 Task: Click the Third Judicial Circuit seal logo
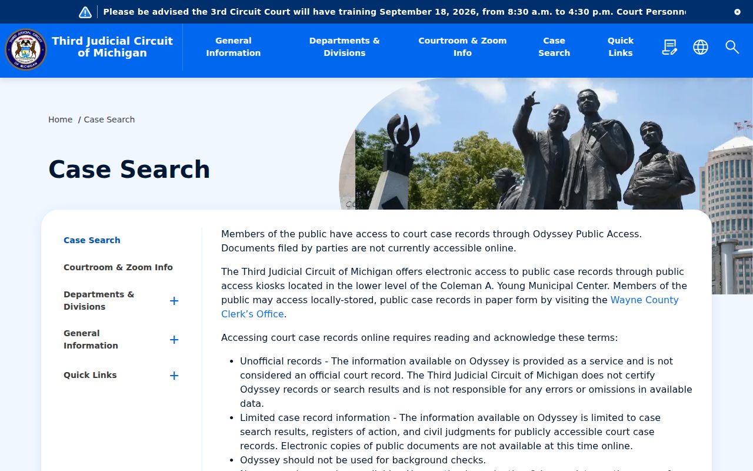pyautogui.click(x=26, y=49)
